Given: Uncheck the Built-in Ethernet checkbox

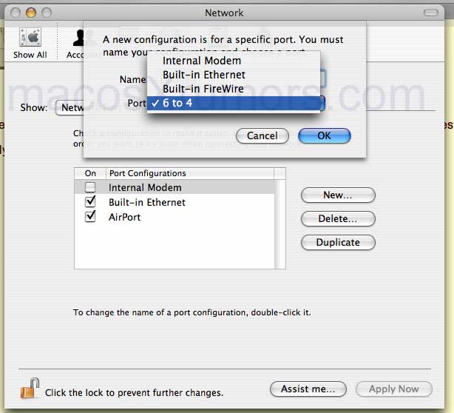Looking at the screenshot, I should [x=90, y=202].
